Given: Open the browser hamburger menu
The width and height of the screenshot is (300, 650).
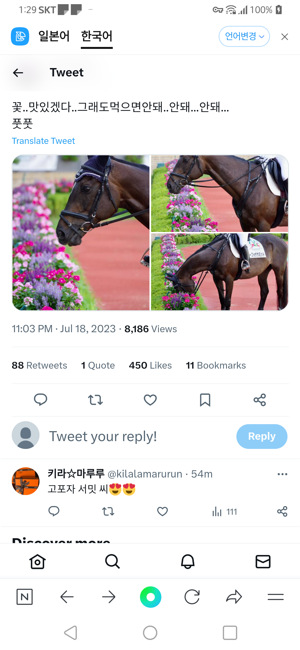Looking at the screenshot, I should click(276, 597).
